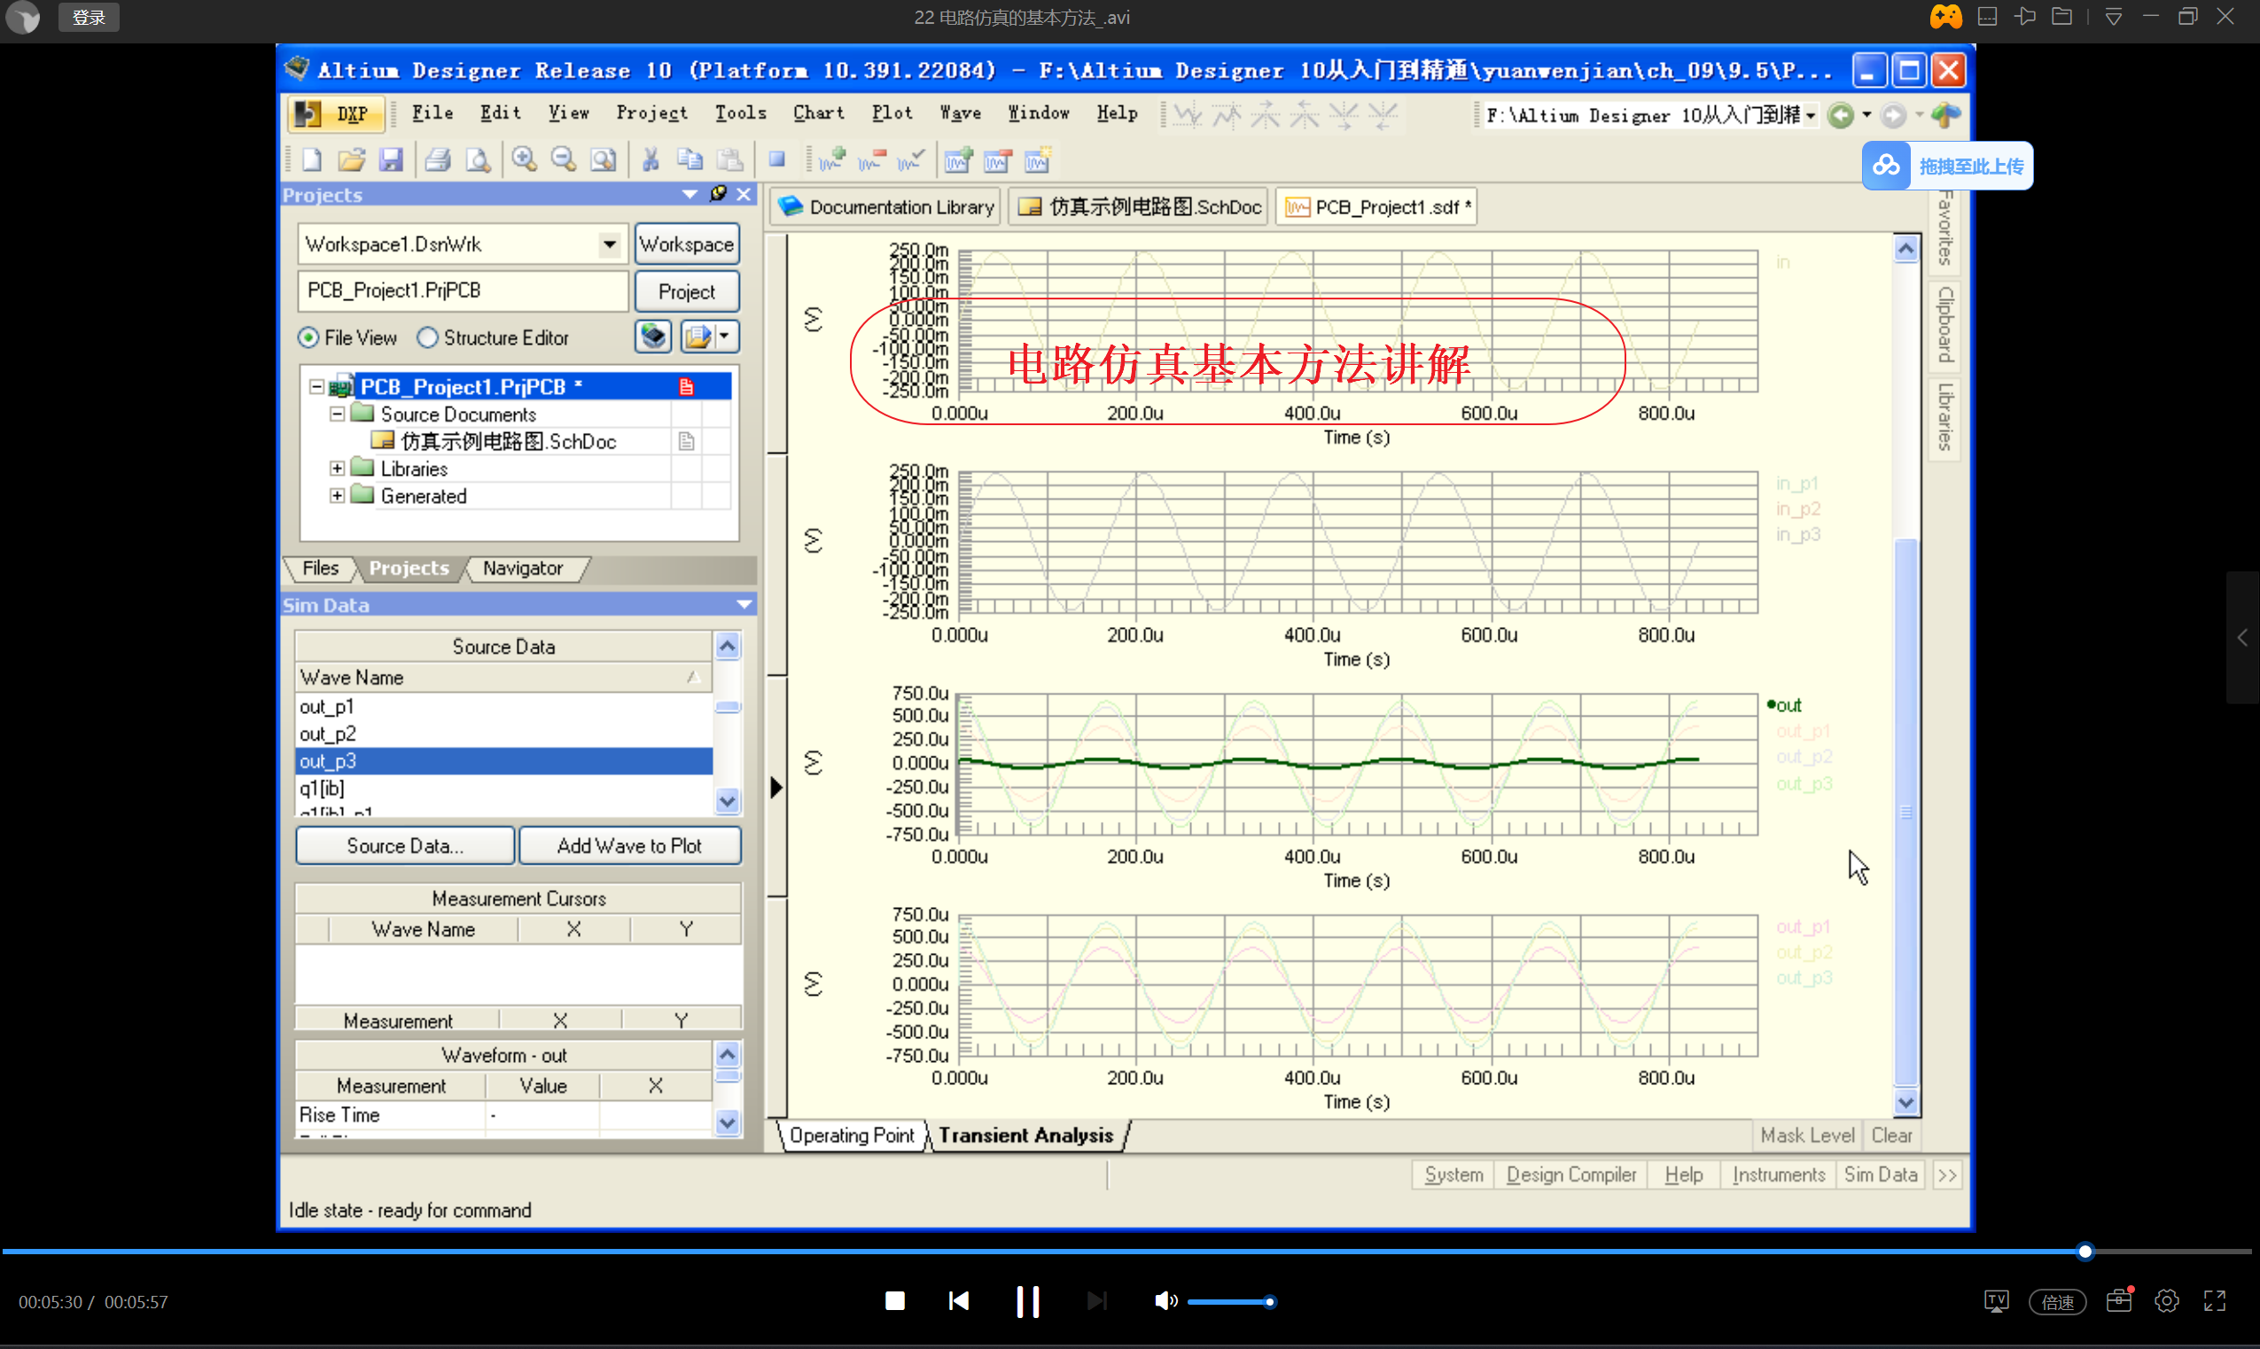Collapse the PCB_Project1.PrjPCB tree node

pos(316,387)
